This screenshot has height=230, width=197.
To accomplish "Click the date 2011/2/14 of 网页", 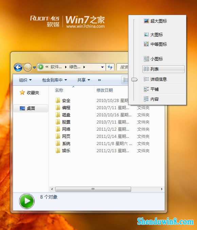I will coord(113,136).
